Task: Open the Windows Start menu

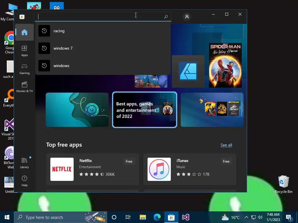Action: point(7,217)
